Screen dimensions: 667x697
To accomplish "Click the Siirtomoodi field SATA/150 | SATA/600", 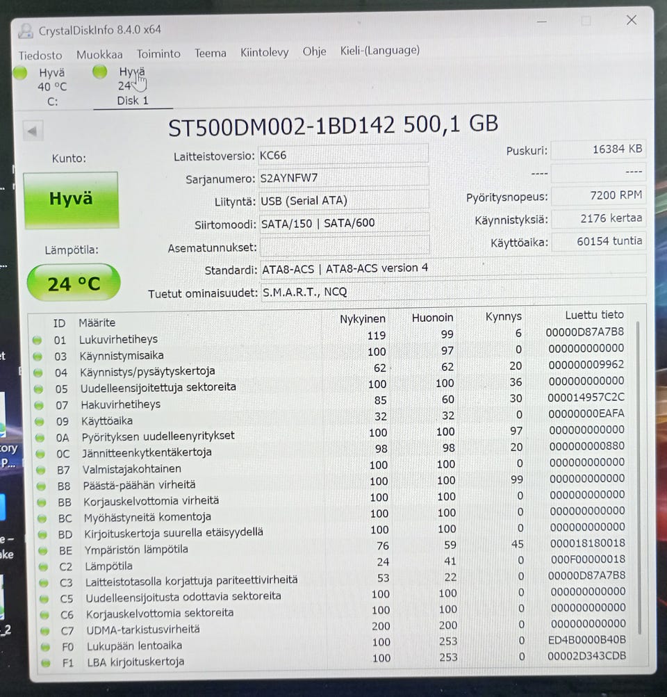I will click(x=344, y=223).
